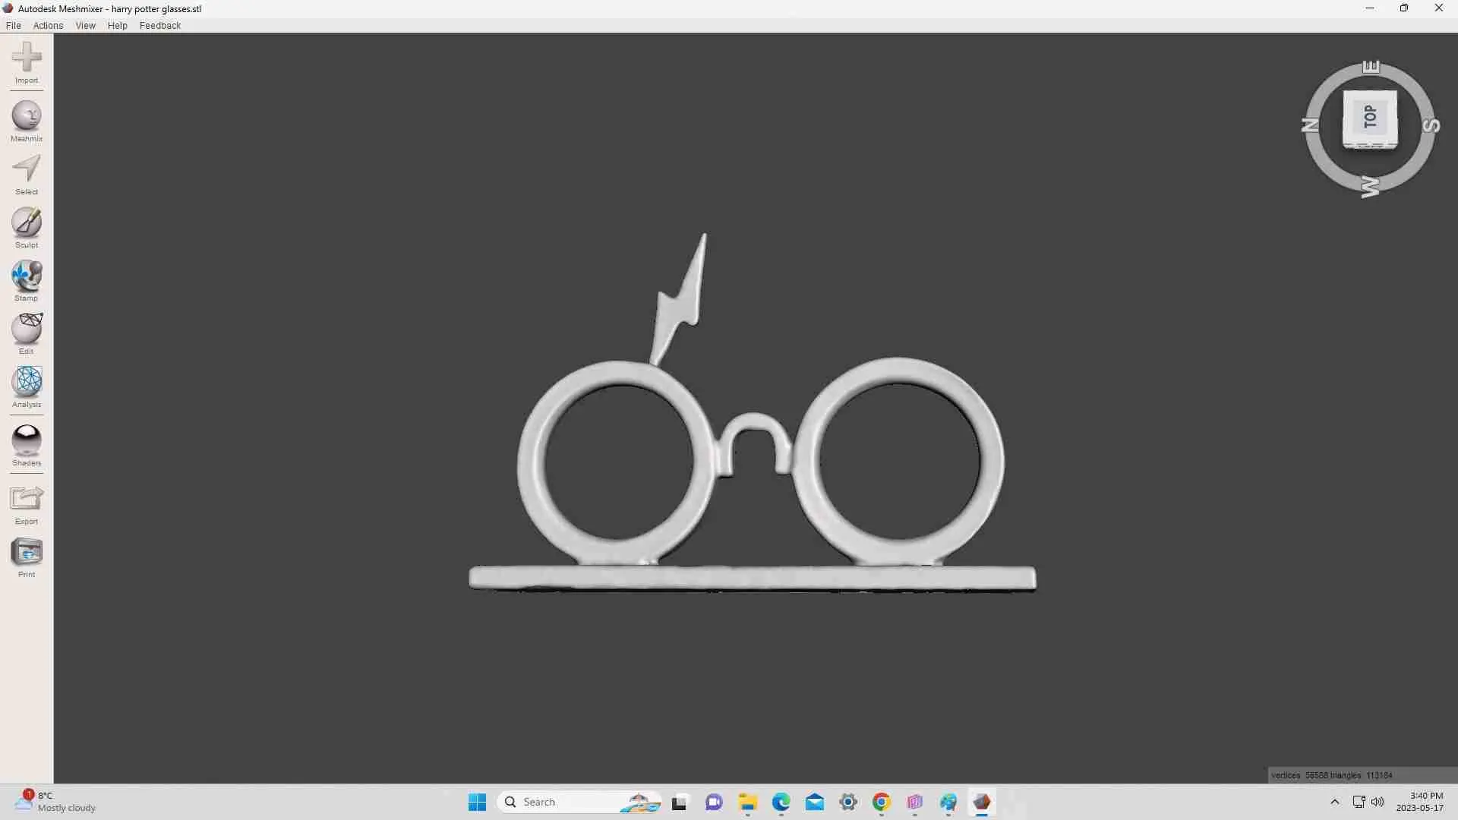Click the vertices and triangles count readout
The height and width of the screenshot is (820, 1458).
1332,775
